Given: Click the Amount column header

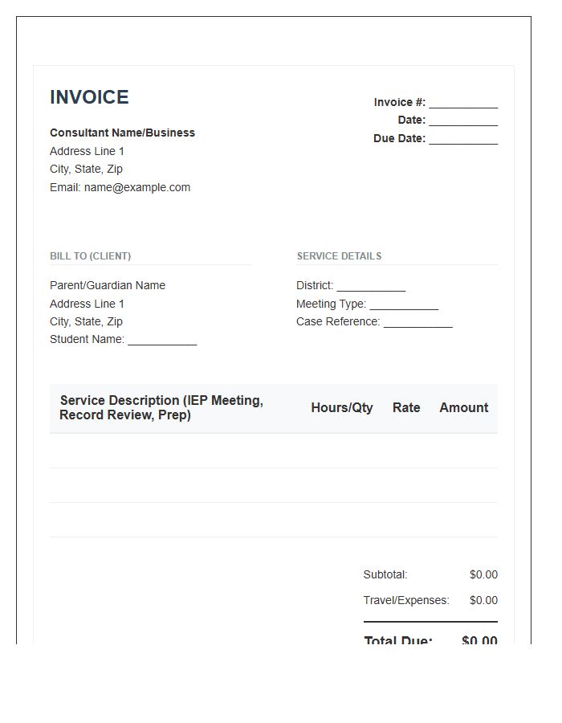Looking at the screenshot, I should 464,407.
